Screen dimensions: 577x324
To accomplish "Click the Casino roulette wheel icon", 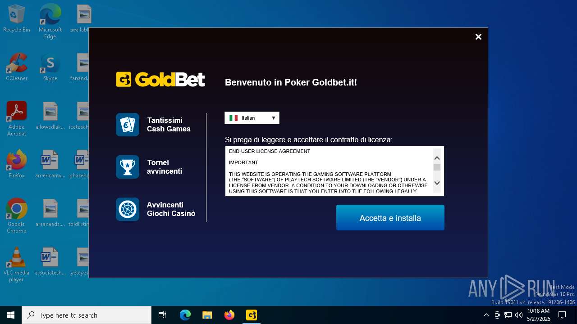I will [128, 209].
